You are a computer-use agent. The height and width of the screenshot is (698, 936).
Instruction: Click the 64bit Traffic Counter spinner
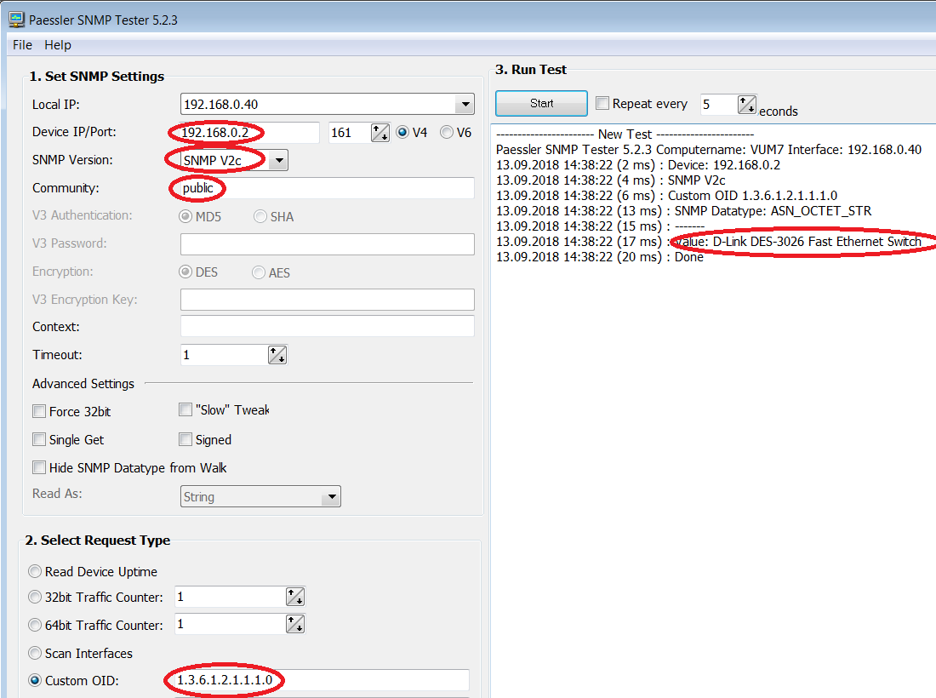295,624
